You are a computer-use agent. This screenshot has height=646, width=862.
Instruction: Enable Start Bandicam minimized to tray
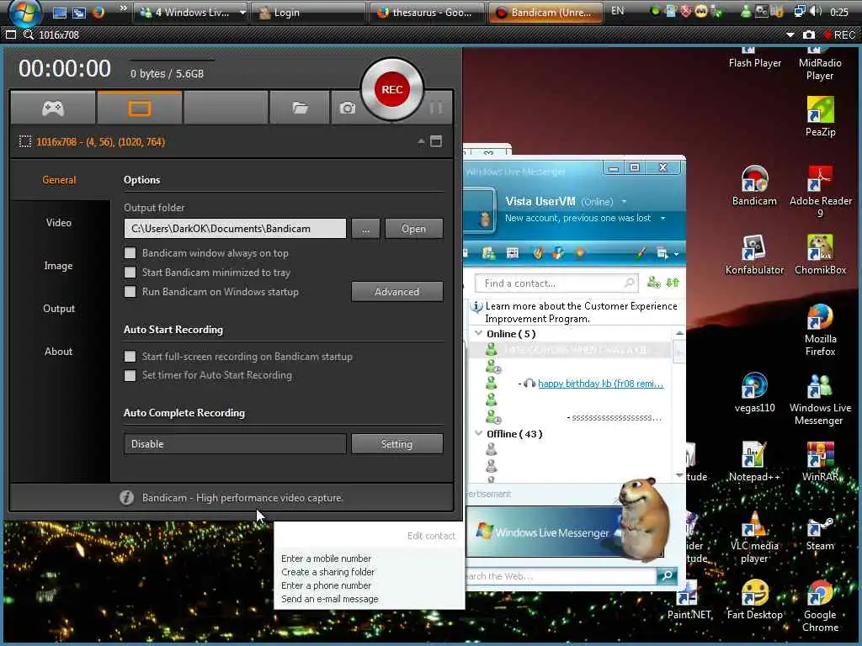point(130,273)
